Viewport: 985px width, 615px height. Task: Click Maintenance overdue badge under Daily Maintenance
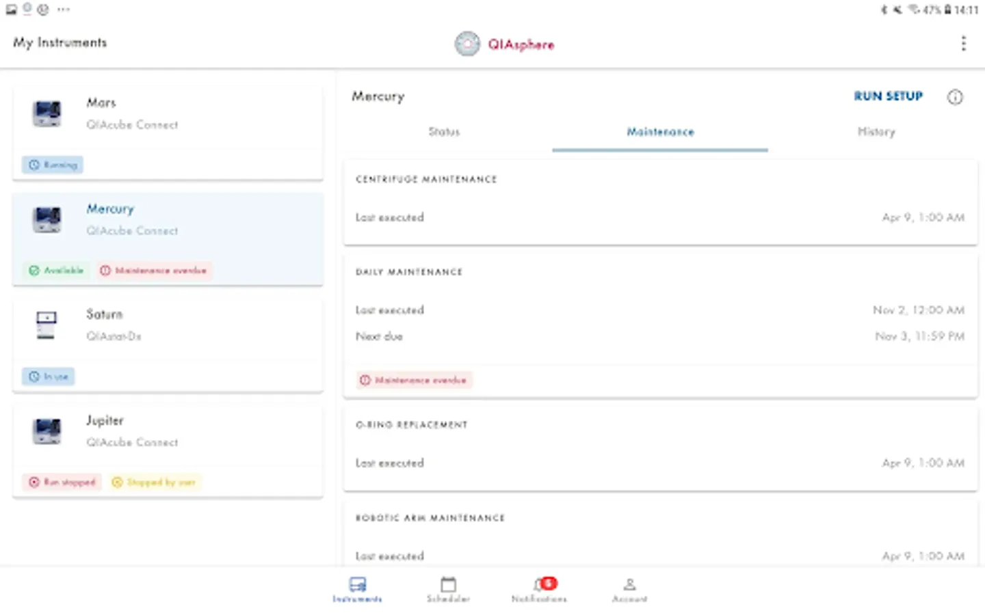[414, 380]
